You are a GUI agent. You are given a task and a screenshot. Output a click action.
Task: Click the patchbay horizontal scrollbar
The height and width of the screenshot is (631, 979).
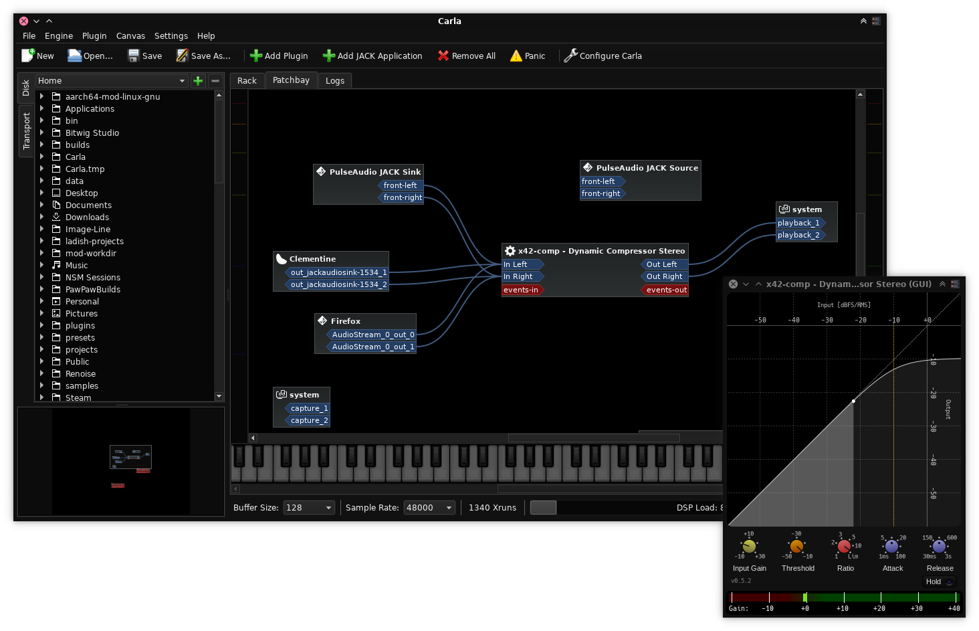[x=594, y=438]
